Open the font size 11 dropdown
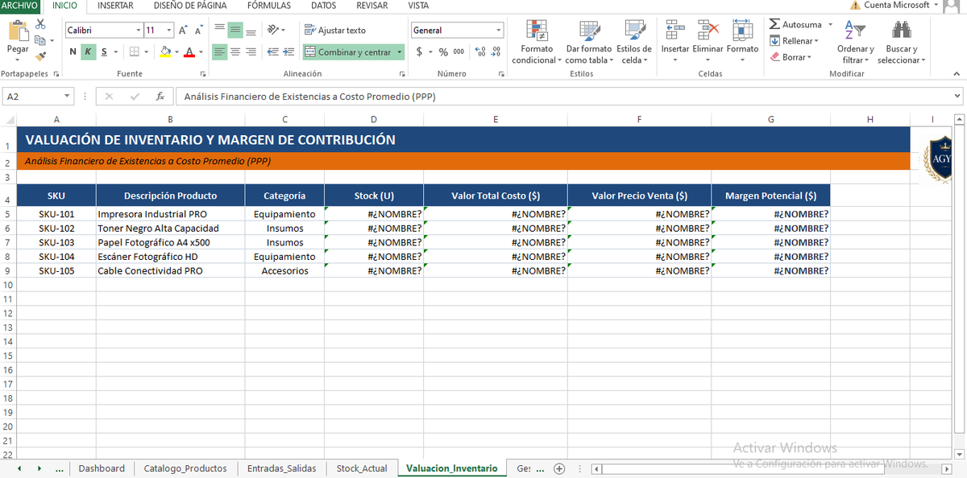Image resolution: width=967 pixels, height=478 pixels. pyautogui.click(x=168, y=30)
